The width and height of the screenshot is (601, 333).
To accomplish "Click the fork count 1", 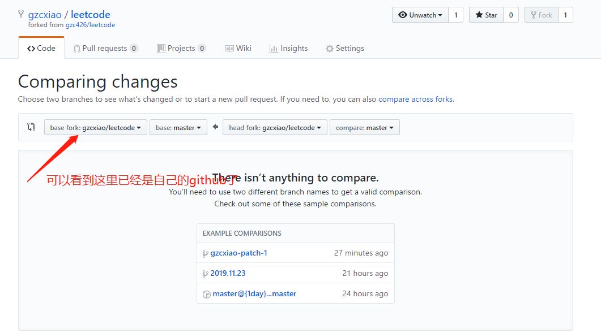I will click(565, 15).
